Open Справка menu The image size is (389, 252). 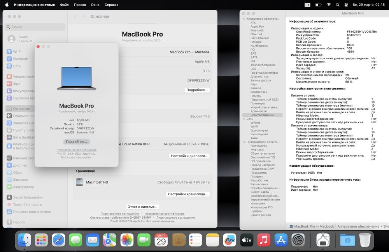click(x=111, y=5)
